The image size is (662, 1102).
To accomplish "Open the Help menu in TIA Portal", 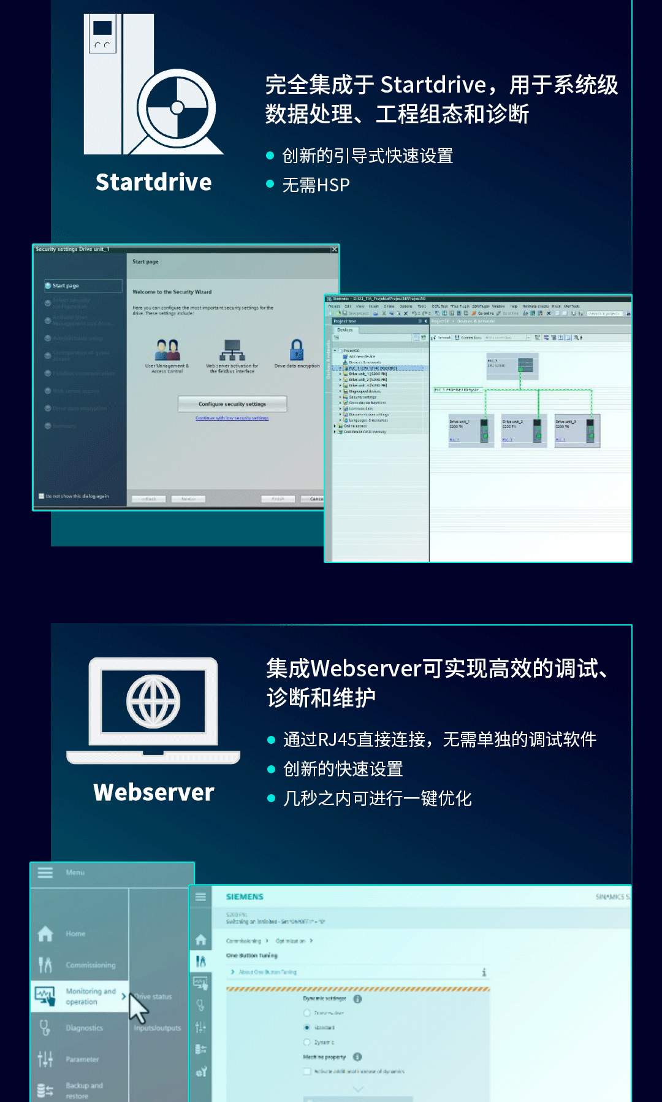I will click(x=514, y=306).
